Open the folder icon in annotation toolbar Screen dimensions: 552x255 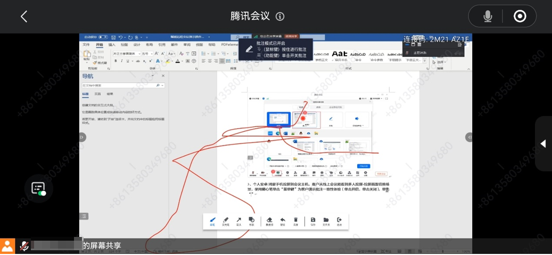tap(326, 221)
